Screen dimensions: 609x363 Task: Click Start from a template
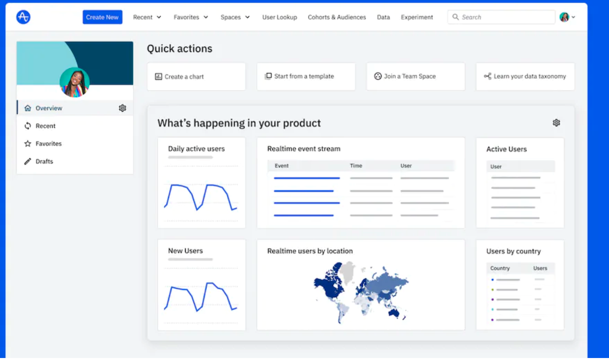coord(306,76)
